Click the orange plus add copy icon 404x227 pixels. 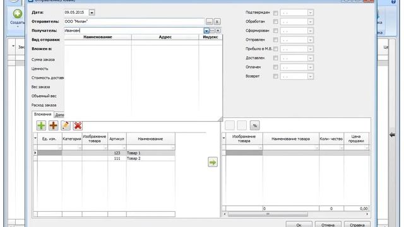[x=53, y=125]
